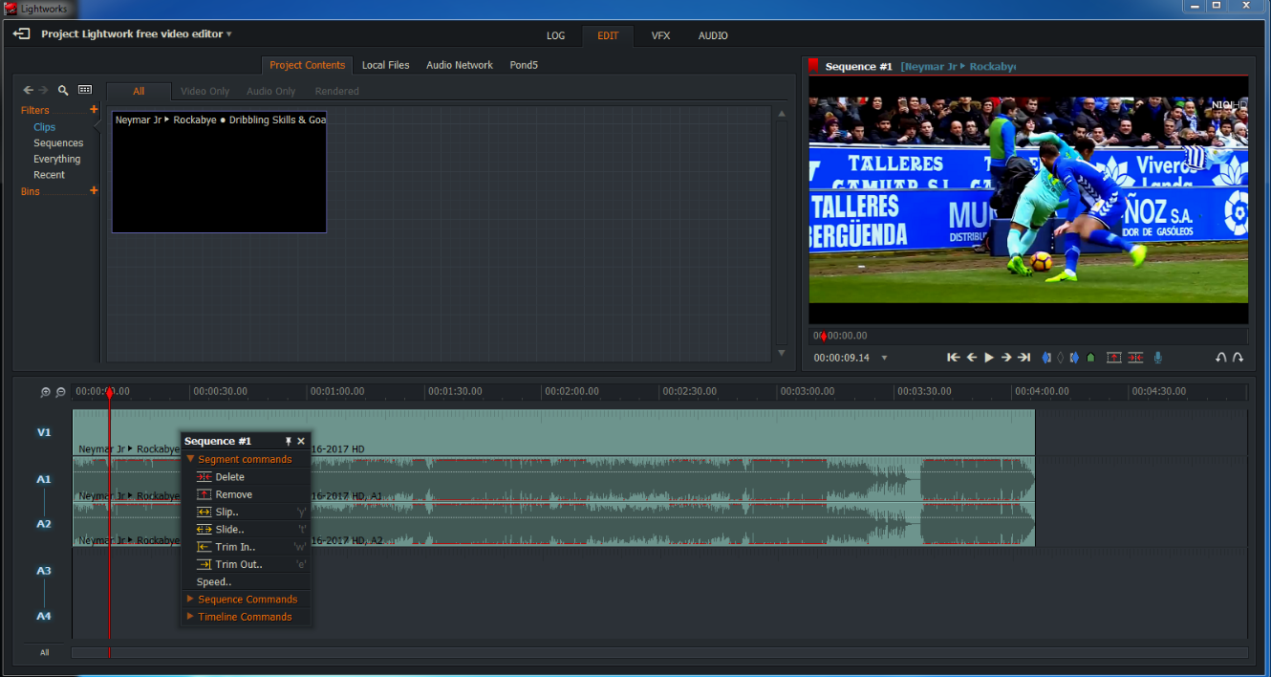Toggle the A3 audio track
1271x677 pixels.
(44, 571)
